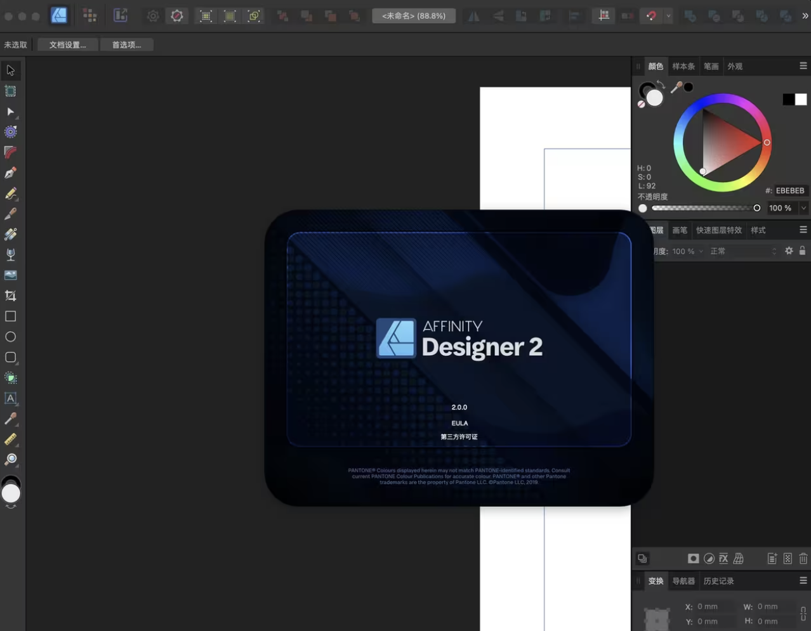Click the color picker eyedropper icon
Screen dimensions: 811x631
tap(676, 88)
